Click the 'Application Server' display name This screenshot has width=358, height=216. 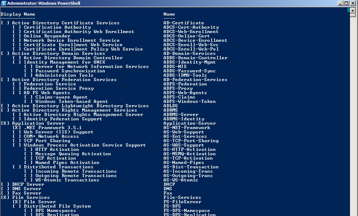pos(38,123)
